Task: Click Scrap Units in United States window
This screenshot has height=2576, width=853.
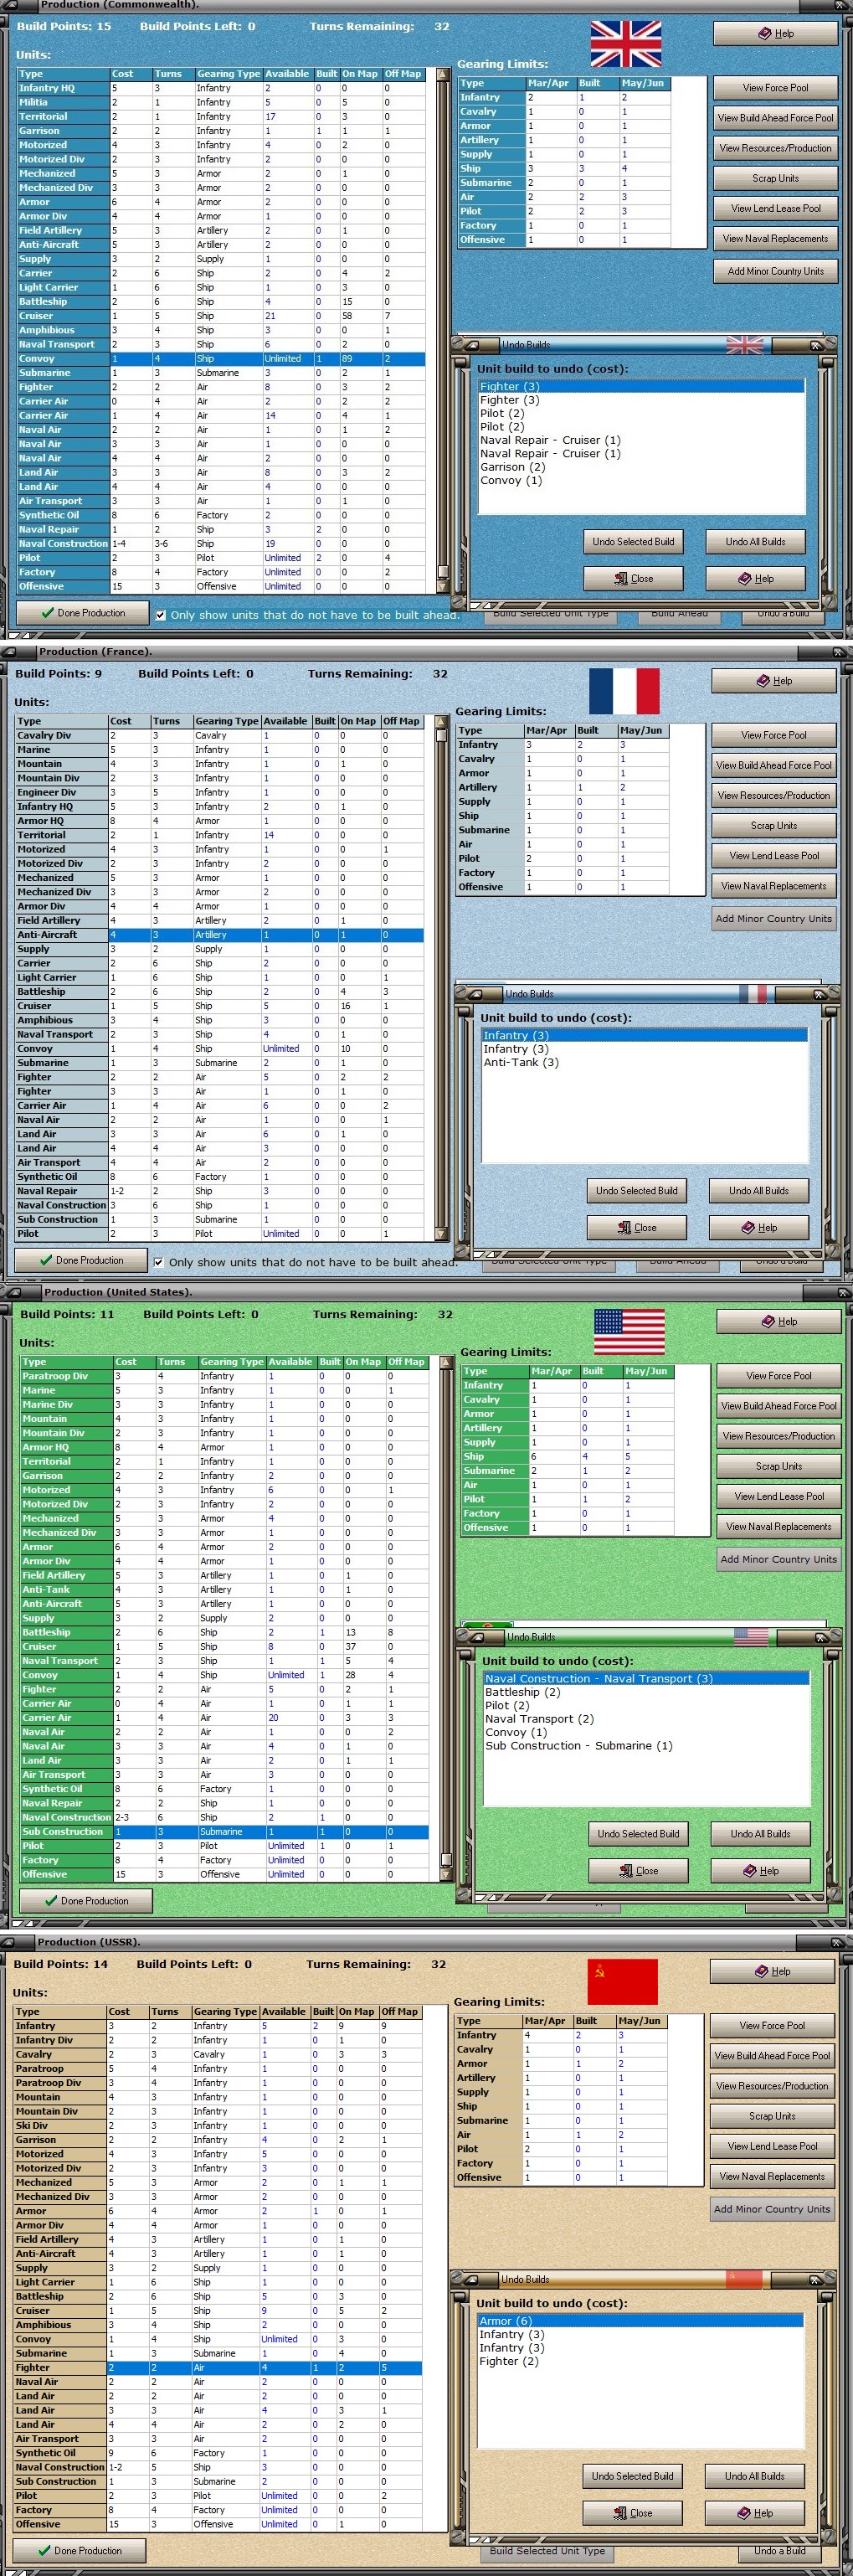Action: 778,1466
